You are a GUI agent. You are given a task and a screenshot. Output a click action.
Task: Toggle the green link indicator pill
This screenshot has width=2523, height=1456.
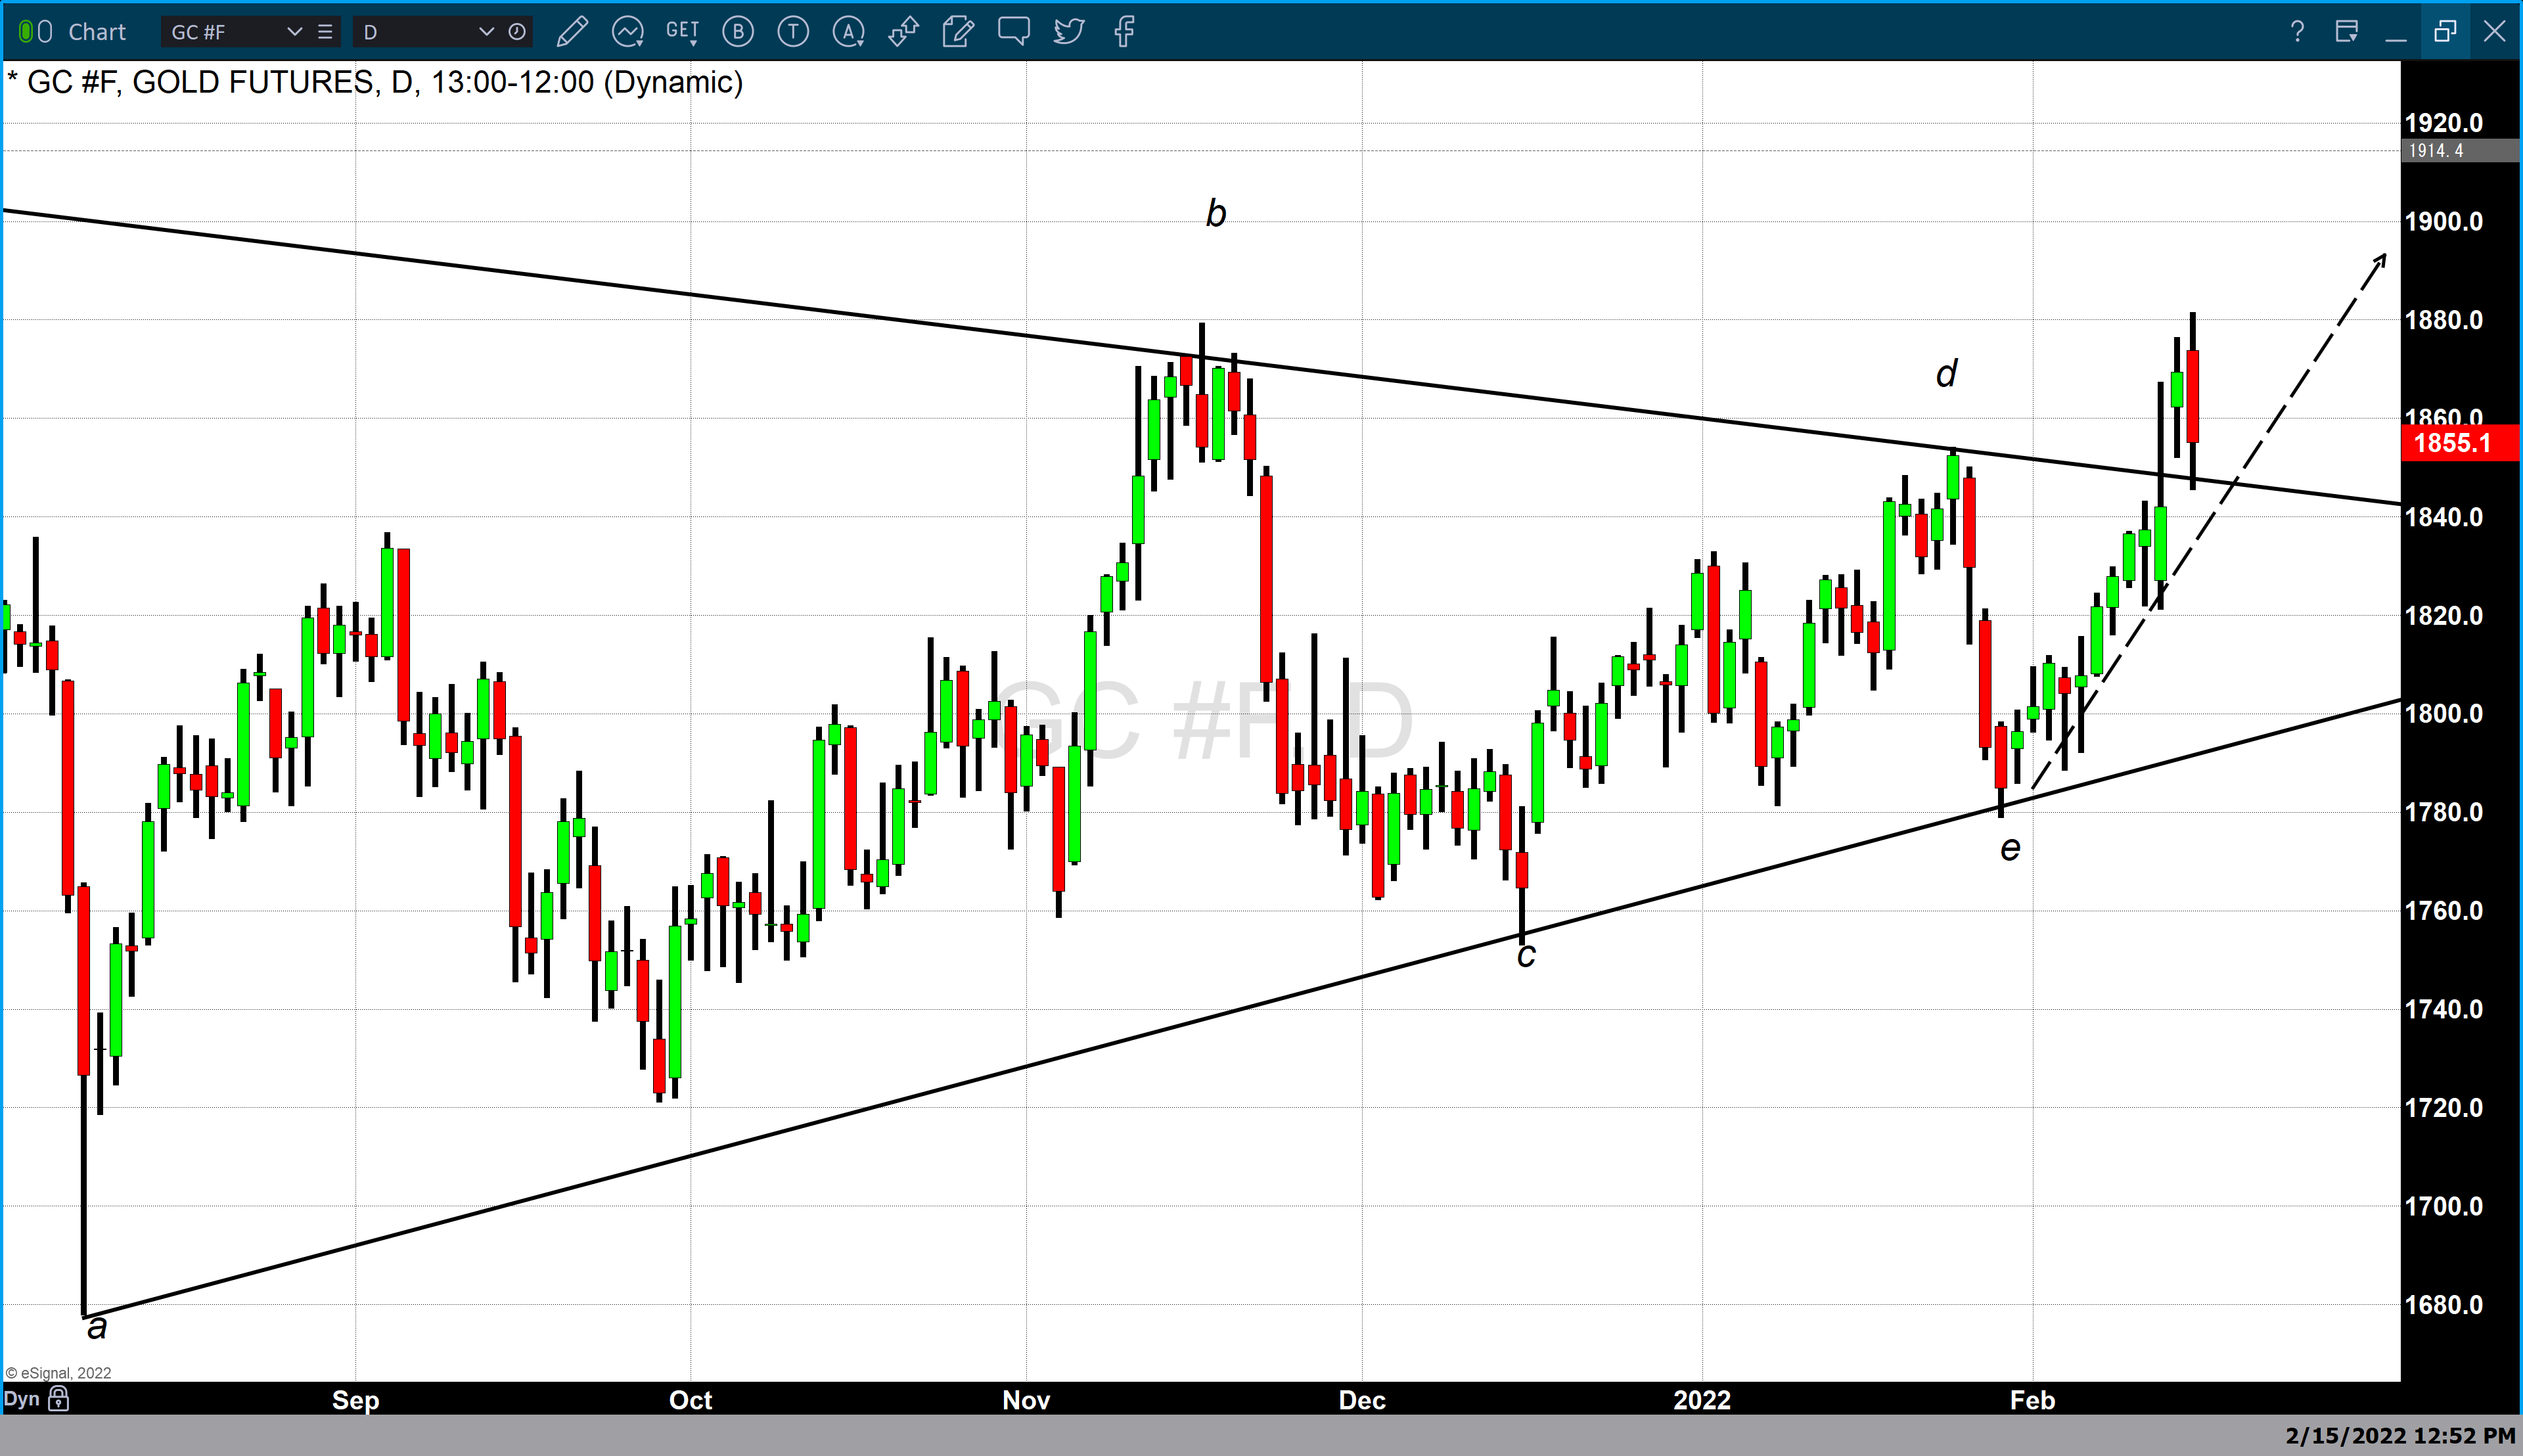click(26, 32)
